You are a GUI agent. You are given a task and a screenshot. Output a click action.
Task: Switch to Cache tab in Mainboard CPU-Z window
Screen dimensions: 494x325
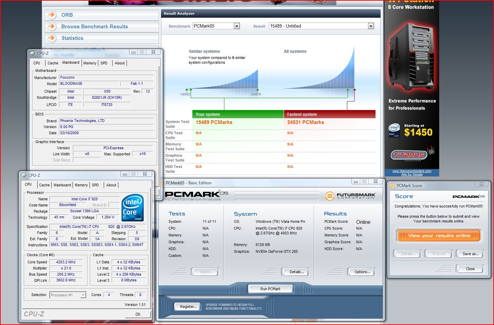click(53, 63)
